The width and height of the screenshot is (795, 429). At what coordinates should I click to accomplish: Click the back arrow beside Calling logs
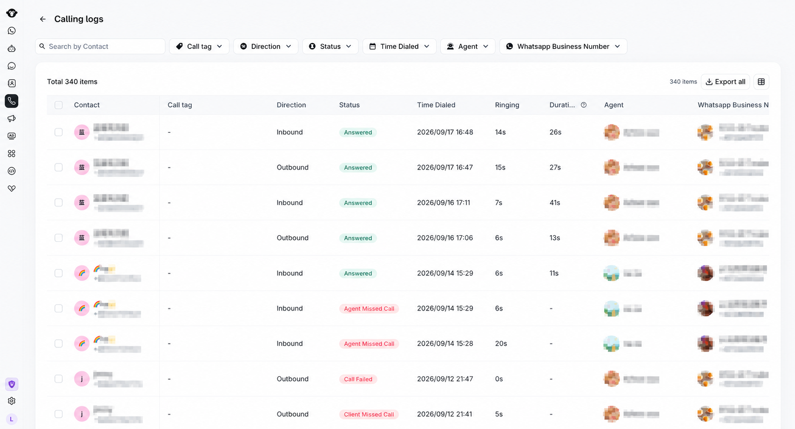(43, 19)
